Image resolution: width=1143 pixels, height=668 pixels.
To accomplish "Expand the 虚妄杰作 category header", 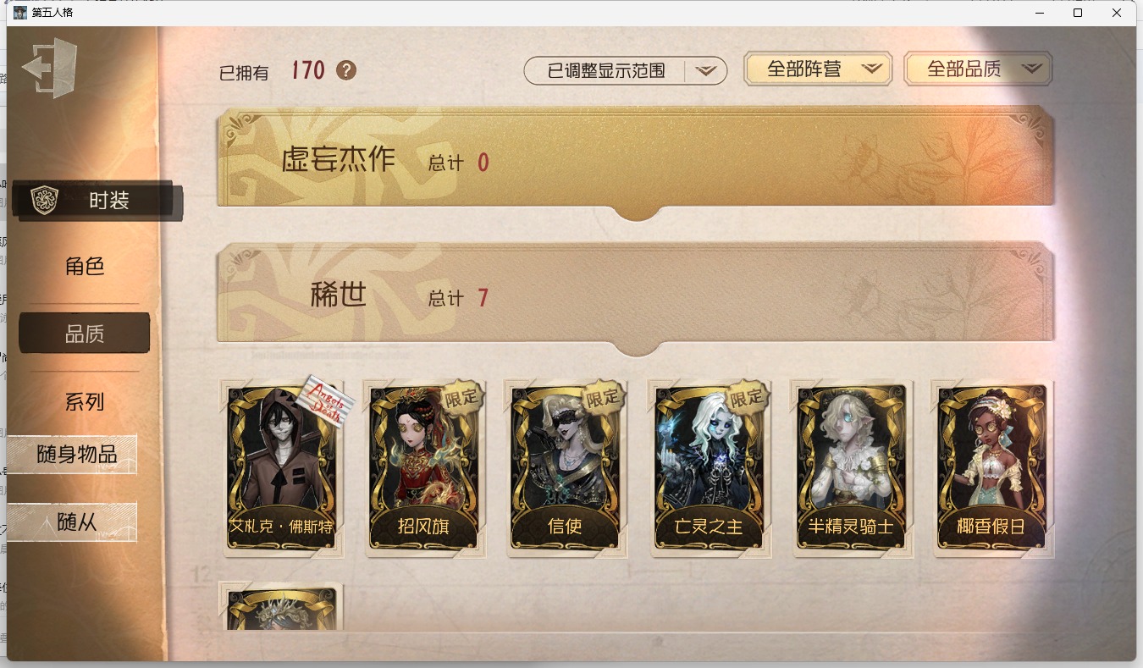I will click(636, 162).
